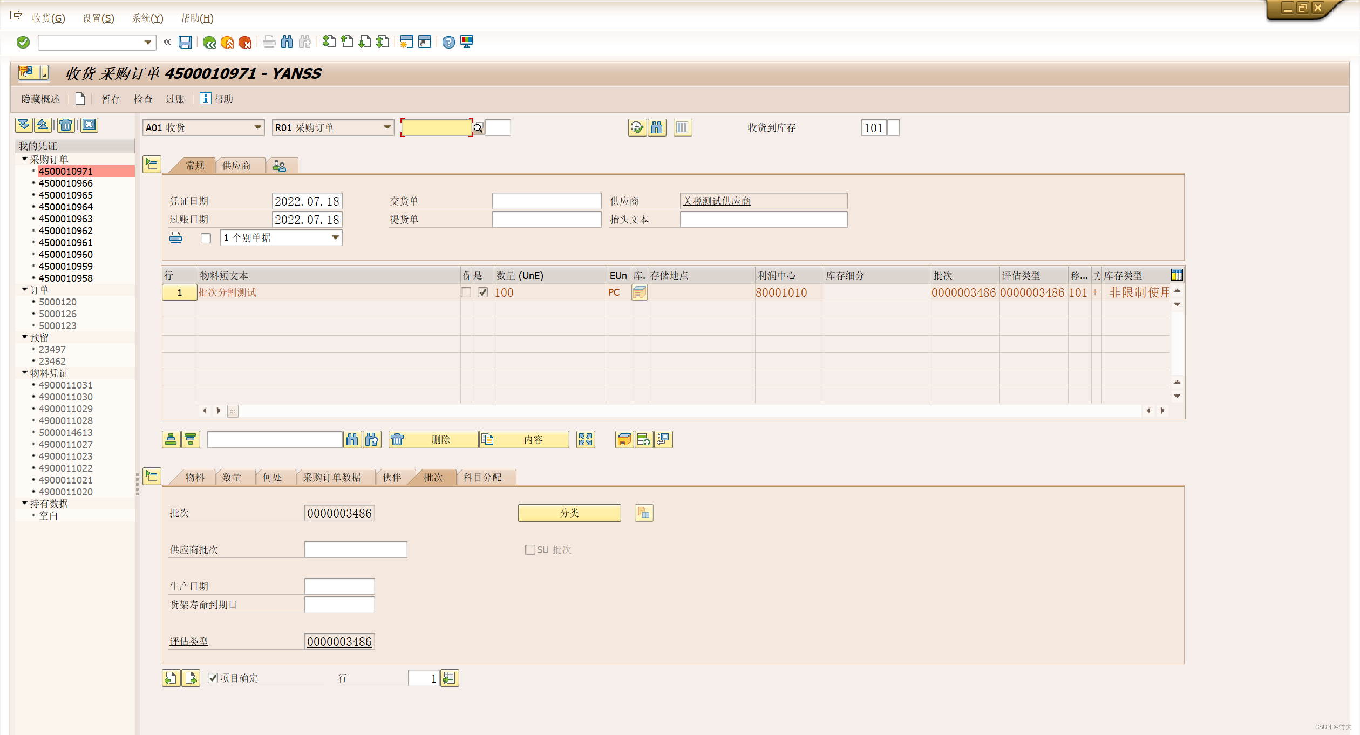This screenshot has width=1360, height=735.
Task: Toggle the 项目确定 checkbox
Action: pyautogui.click(x=213, y=678)
